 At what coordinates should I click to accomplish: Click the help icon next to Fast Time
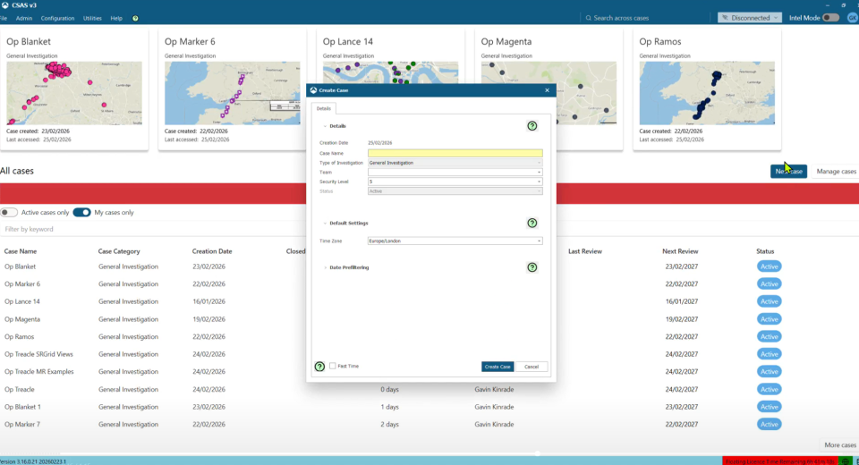319,367
